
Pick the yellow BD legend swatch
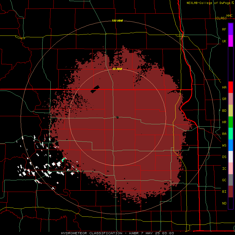coord(231,110)
